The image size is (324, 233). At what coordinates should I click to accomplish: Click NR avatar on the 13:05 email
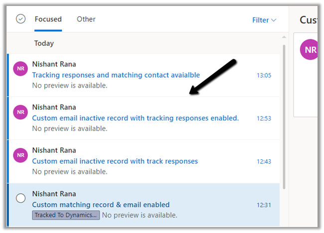20,69
